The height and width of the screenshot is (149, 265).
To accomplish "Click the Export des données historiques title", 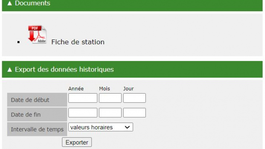I will click(64, 70).
